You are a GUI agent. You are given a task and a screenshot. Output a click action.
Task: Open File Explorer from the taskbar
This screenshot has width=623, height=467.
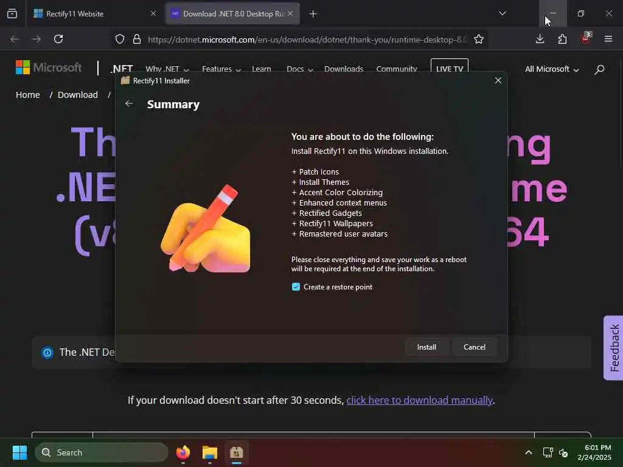click(x=209, y=452)
